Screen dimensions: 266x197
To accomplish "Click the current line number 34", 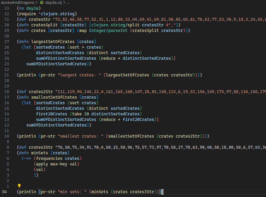I will pos(4,192).
